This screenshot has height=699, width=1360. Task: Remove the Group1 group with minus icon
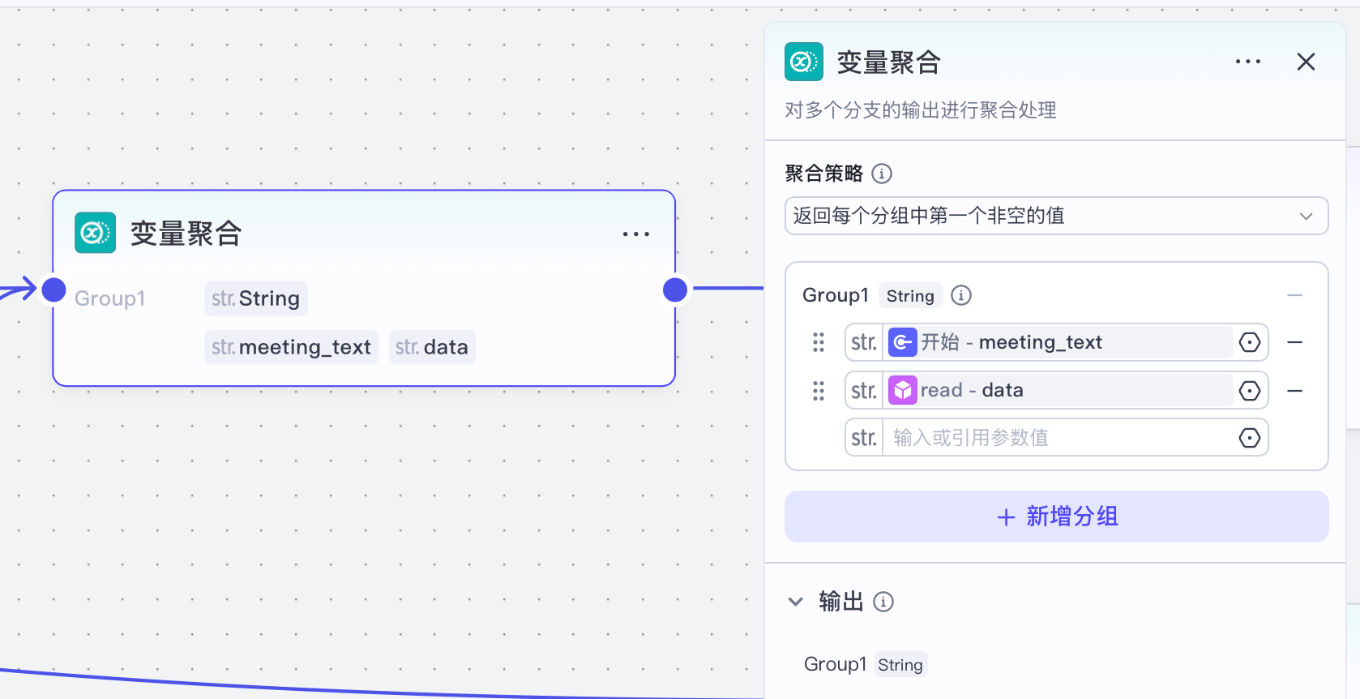[x=1295, y=295]
